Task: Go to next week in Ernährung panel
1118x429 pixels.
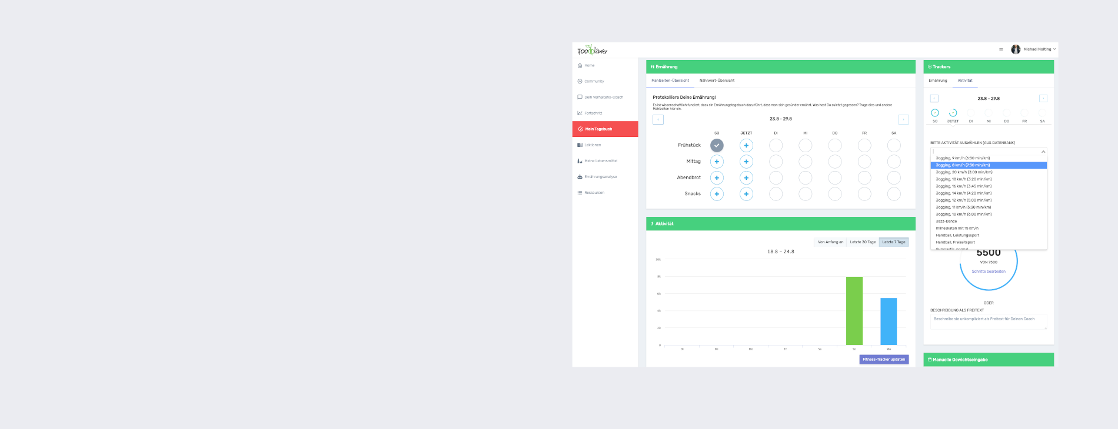Action: pos(903,119)
